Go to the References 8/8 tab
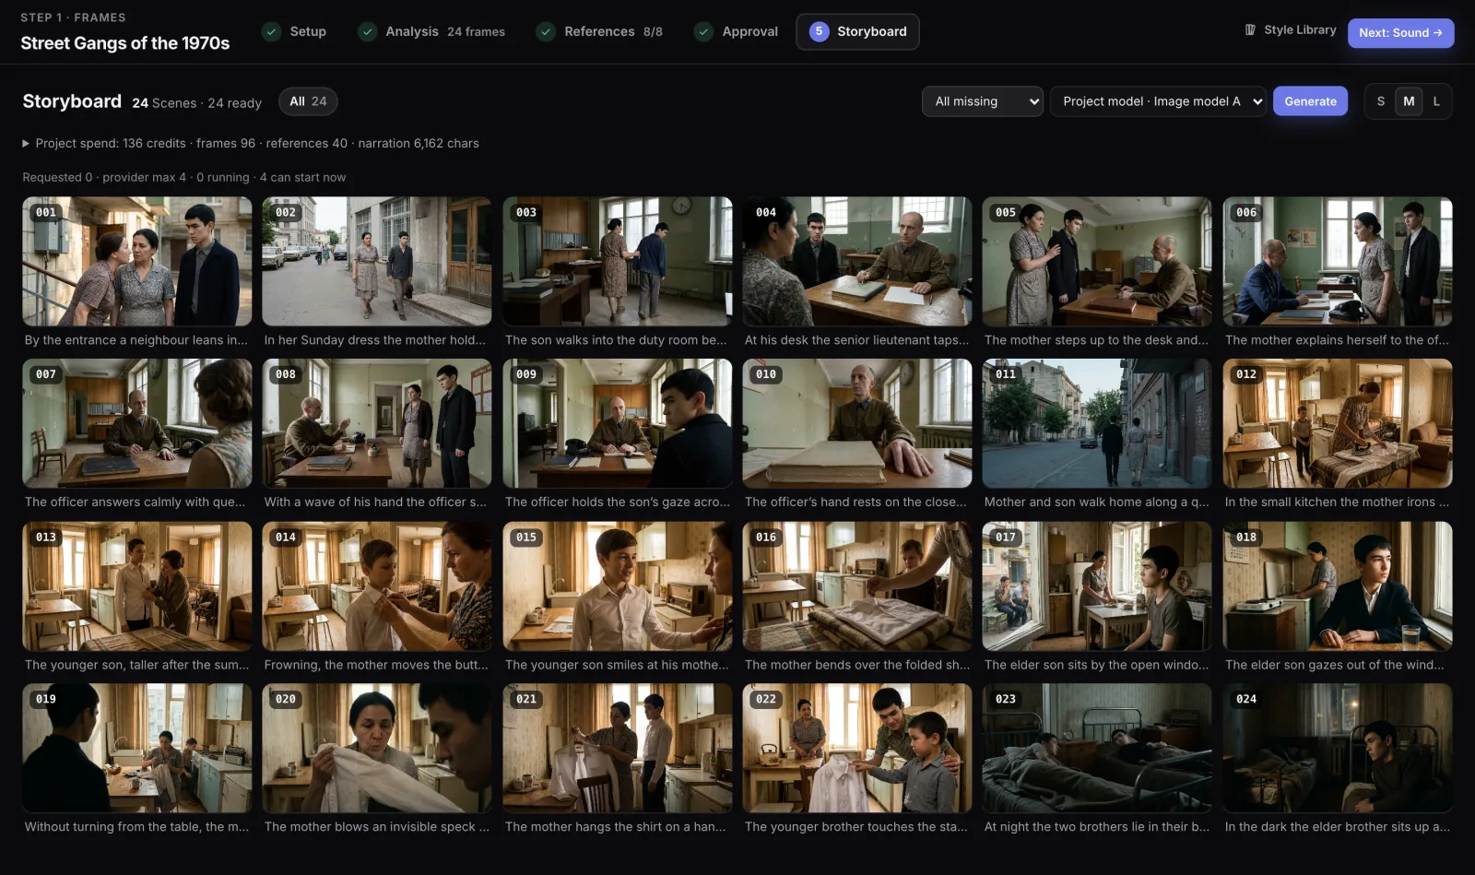Screen dimensions: 1475x875 [599, 31]
